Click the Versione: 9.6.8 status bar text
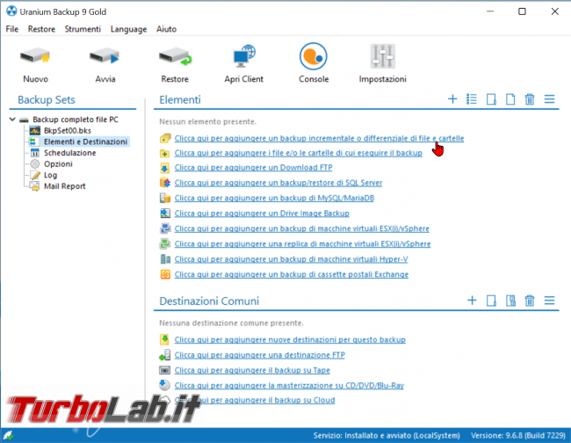Image resolution: width=571 pixels, height=443 pixels. 517,435
